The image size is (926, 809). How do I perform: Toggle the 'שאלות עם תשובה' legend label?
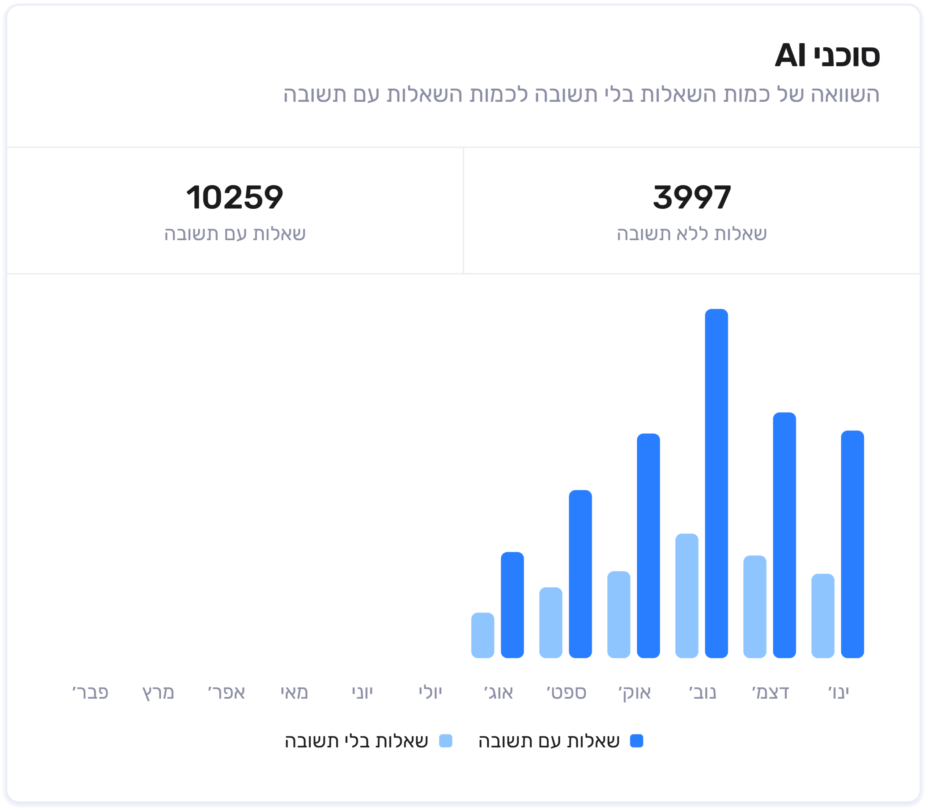[x=549, y=741]
